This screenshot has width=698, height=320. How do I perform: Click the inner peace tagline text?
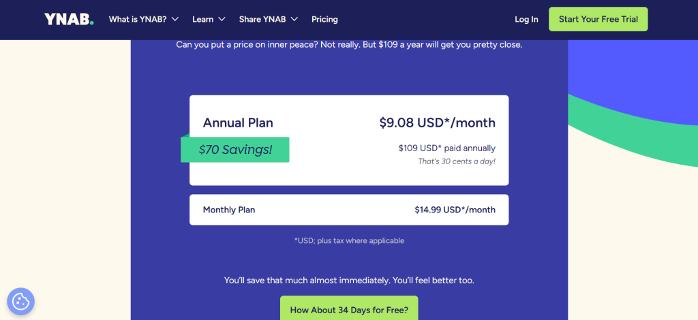(349, 45)
